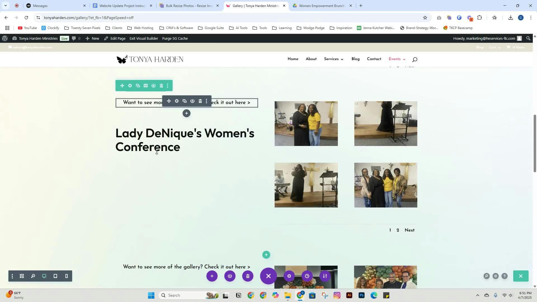This screenshot has height=302, width=537.
Task: Delete module with dark toolbar trash icon
Action: [200, 101]
